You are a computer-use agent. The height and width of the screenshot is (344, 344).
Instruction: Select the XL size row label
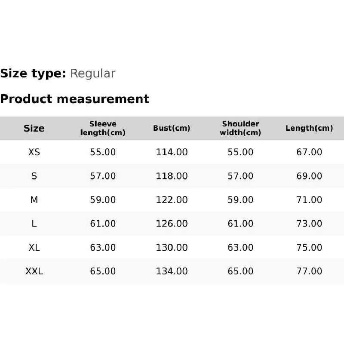(x=34, y=247)
